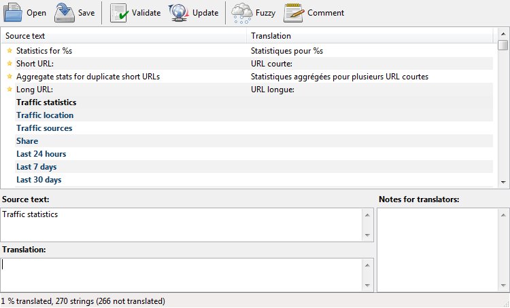The height and width of the screenshot is (308, 510).
Task: Click the star beside 'Short URL:'
Action: 10,64
